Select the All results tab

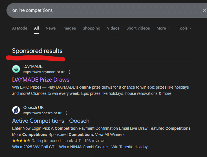click(x=36, y=28)
